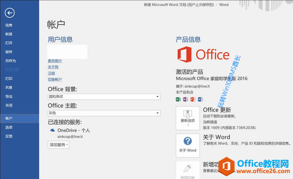Screen dimensions: 293x179
Task: Click the 版本 1609 build number text
Action: 229,128
